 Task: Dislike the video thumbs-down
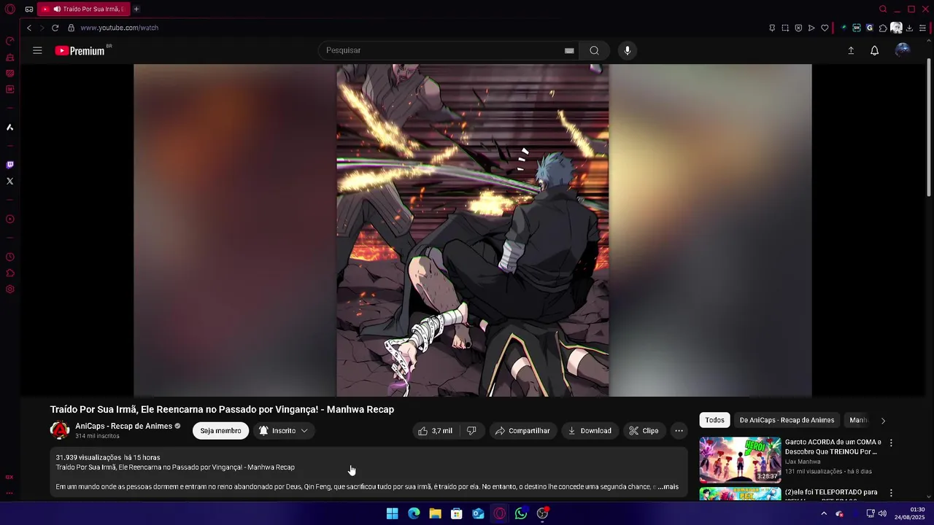[x=471, y=431]
